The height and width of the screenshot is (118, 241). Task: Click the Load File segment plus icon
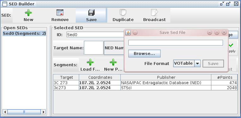click(x=90, y=62)
